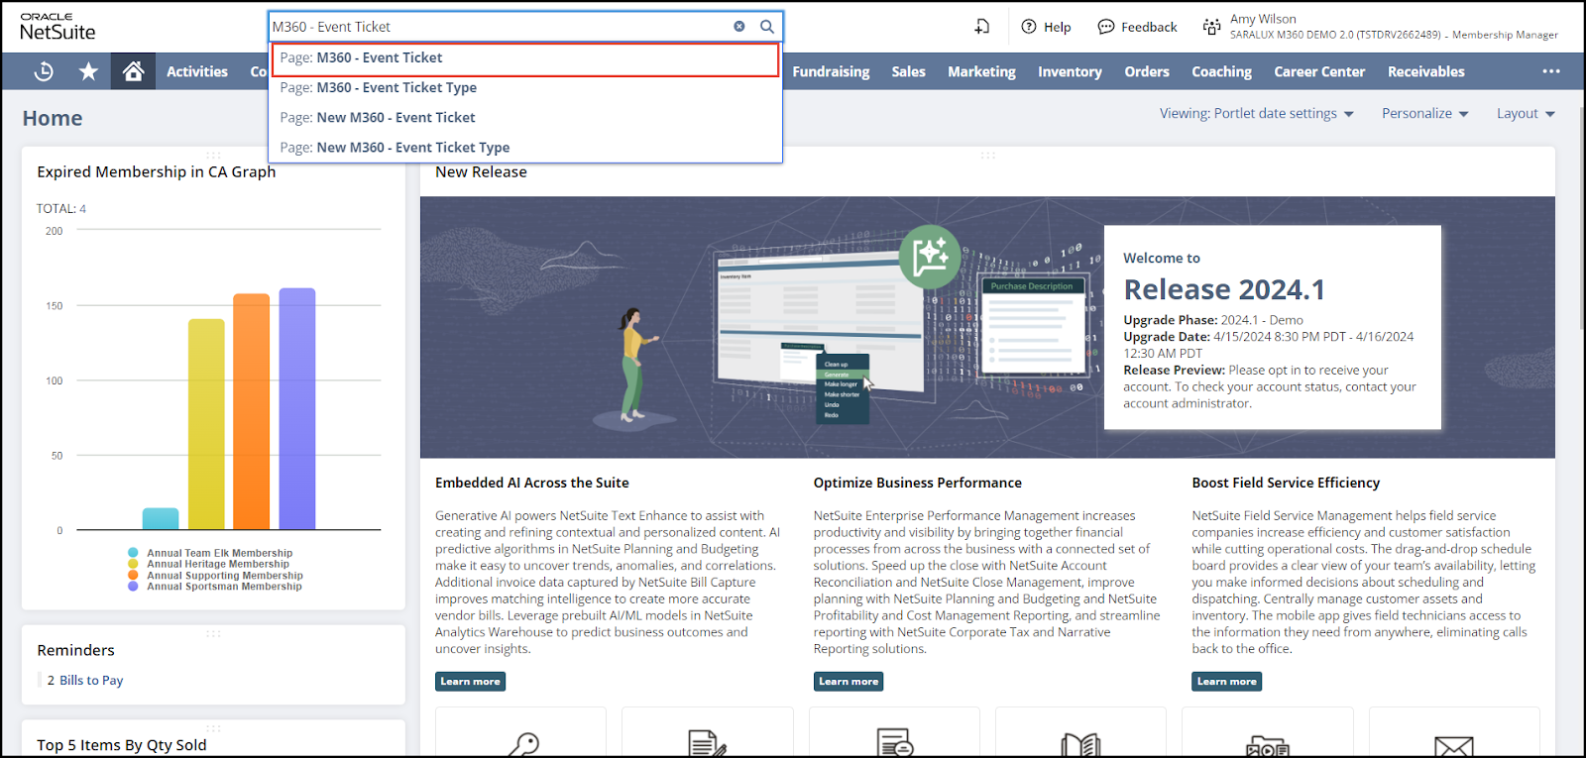Open the Shortcuts star icon
This screenshot has height=758, width=1586.
click(x=88, y=71)
